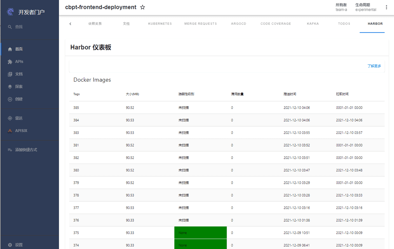The width and height of the screenshot is (394, 249).
Task: Click tag 378 in the table
Action: pyautogui.click(x=76, y=195)
